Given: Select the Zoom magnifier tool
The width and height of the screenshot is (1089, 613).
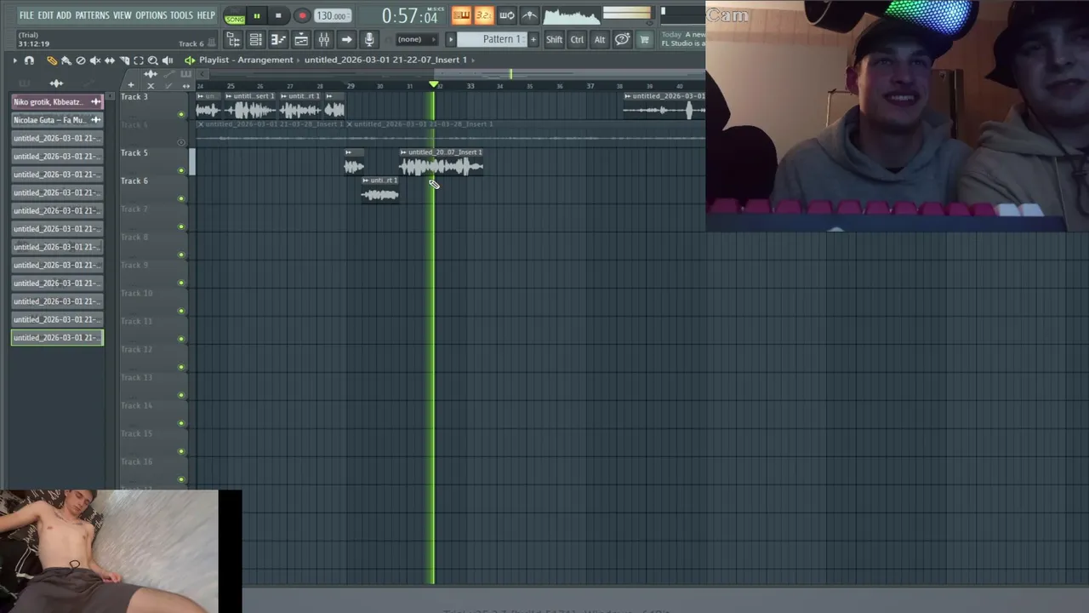Looking at the screenshot, I should [x=153, y=60].
